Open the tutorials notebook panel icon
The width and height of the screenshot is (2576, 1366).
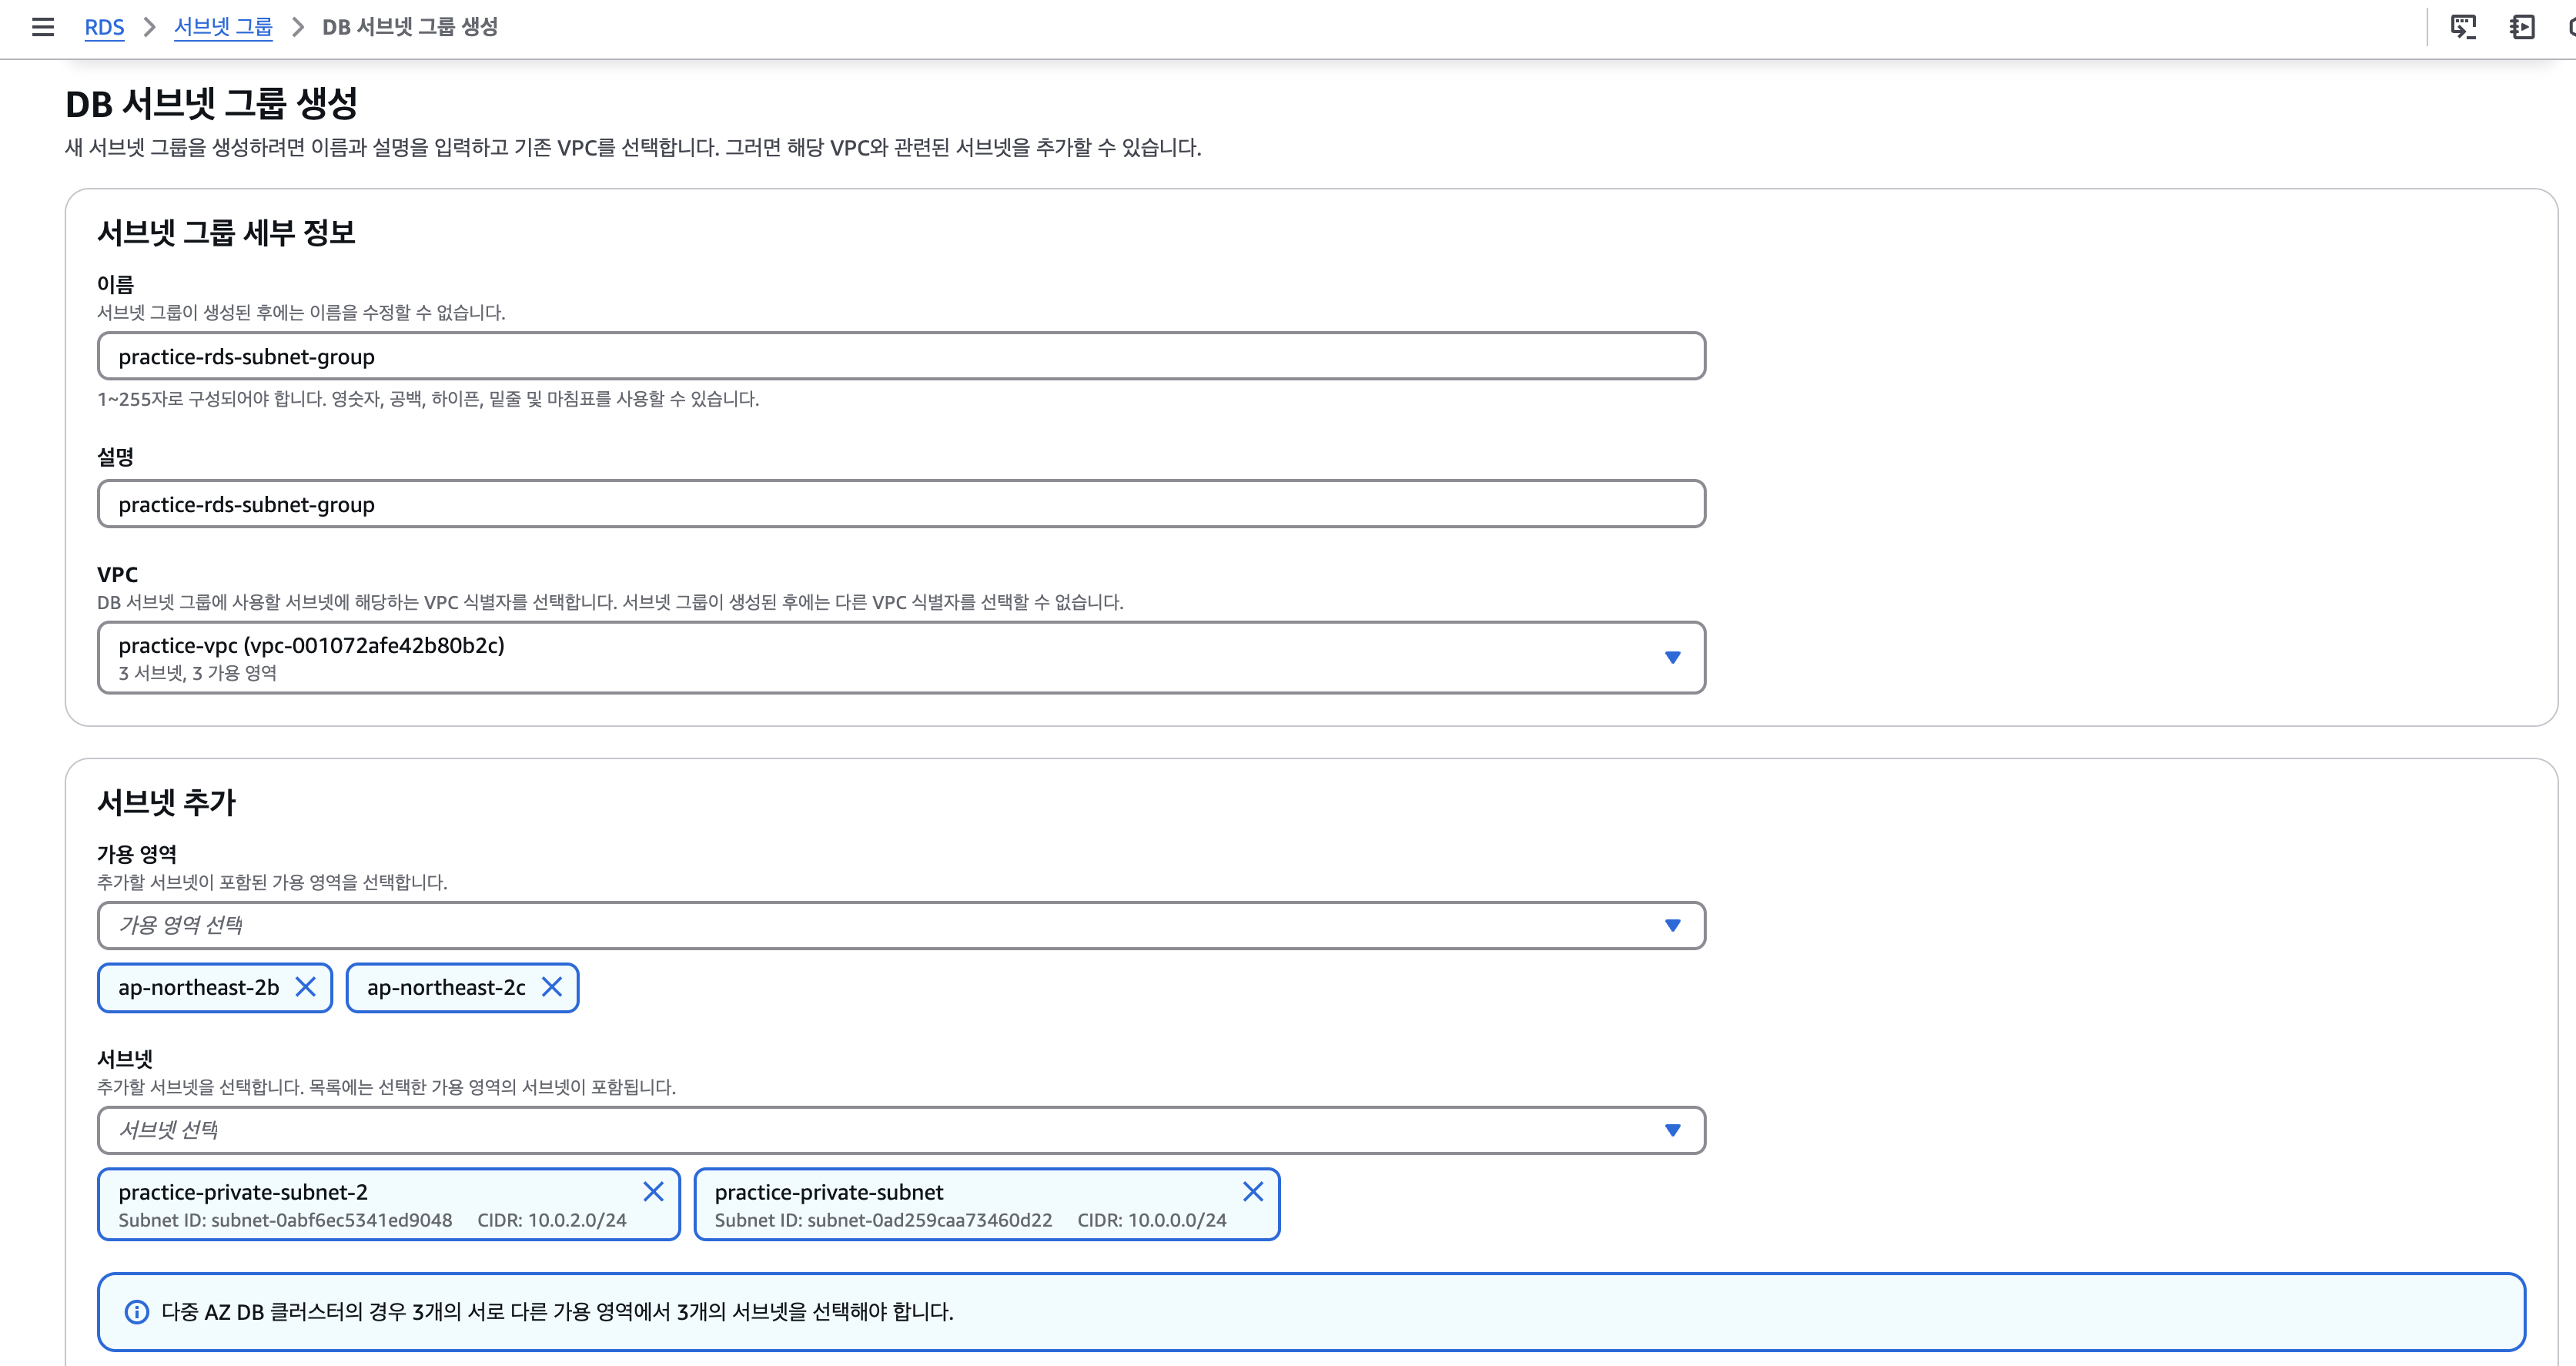(x=2522, y=27)
